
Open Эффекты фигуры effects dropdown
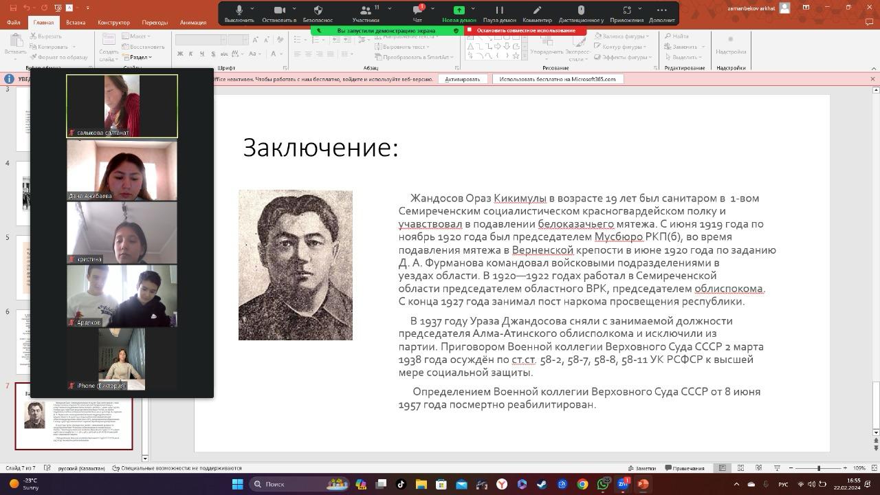pos(621,57)
